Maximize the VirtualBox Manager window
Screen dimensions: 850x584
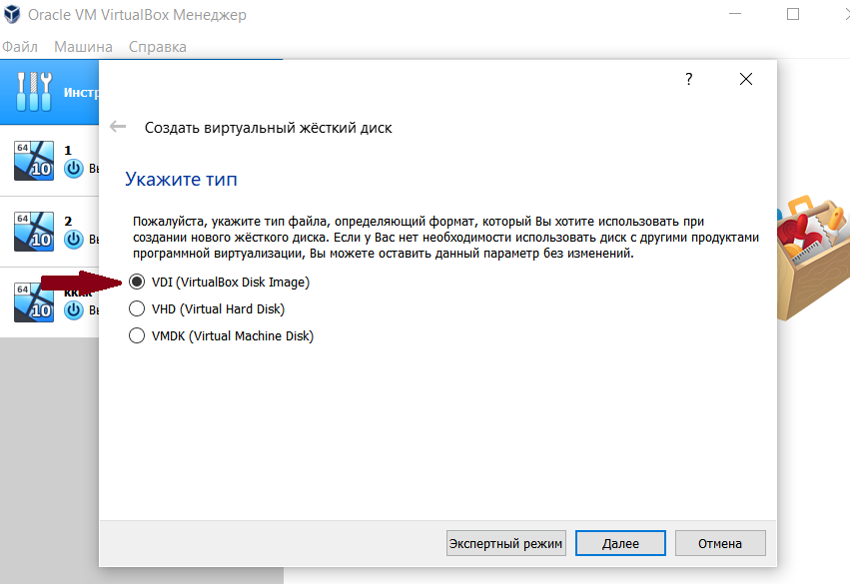click(793, 15)
